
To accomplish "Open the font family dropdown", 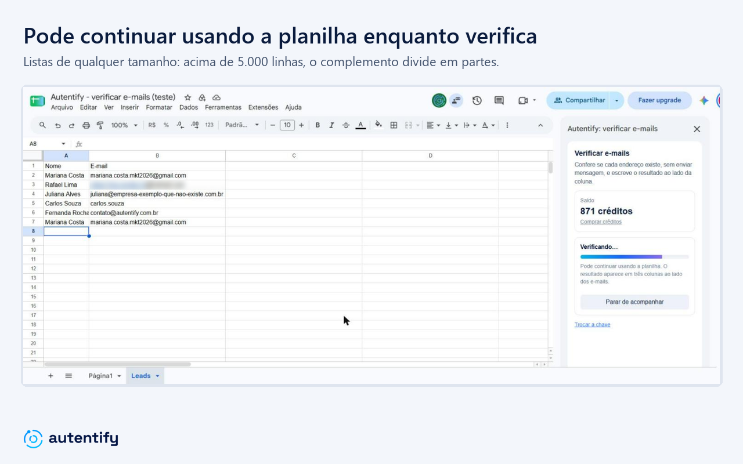I will 242,125.
